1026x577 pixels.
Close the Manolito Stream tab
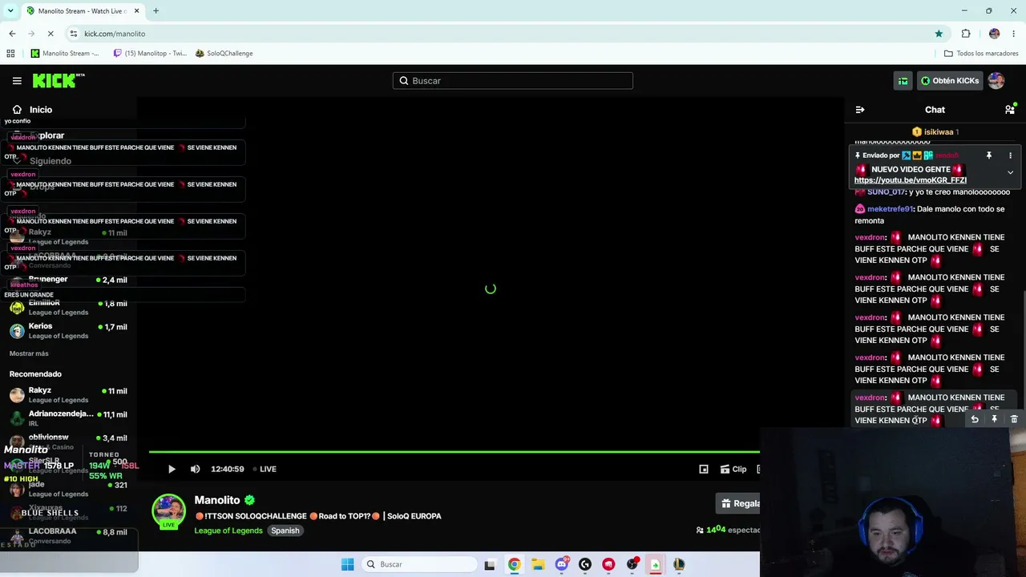[136, 11]
